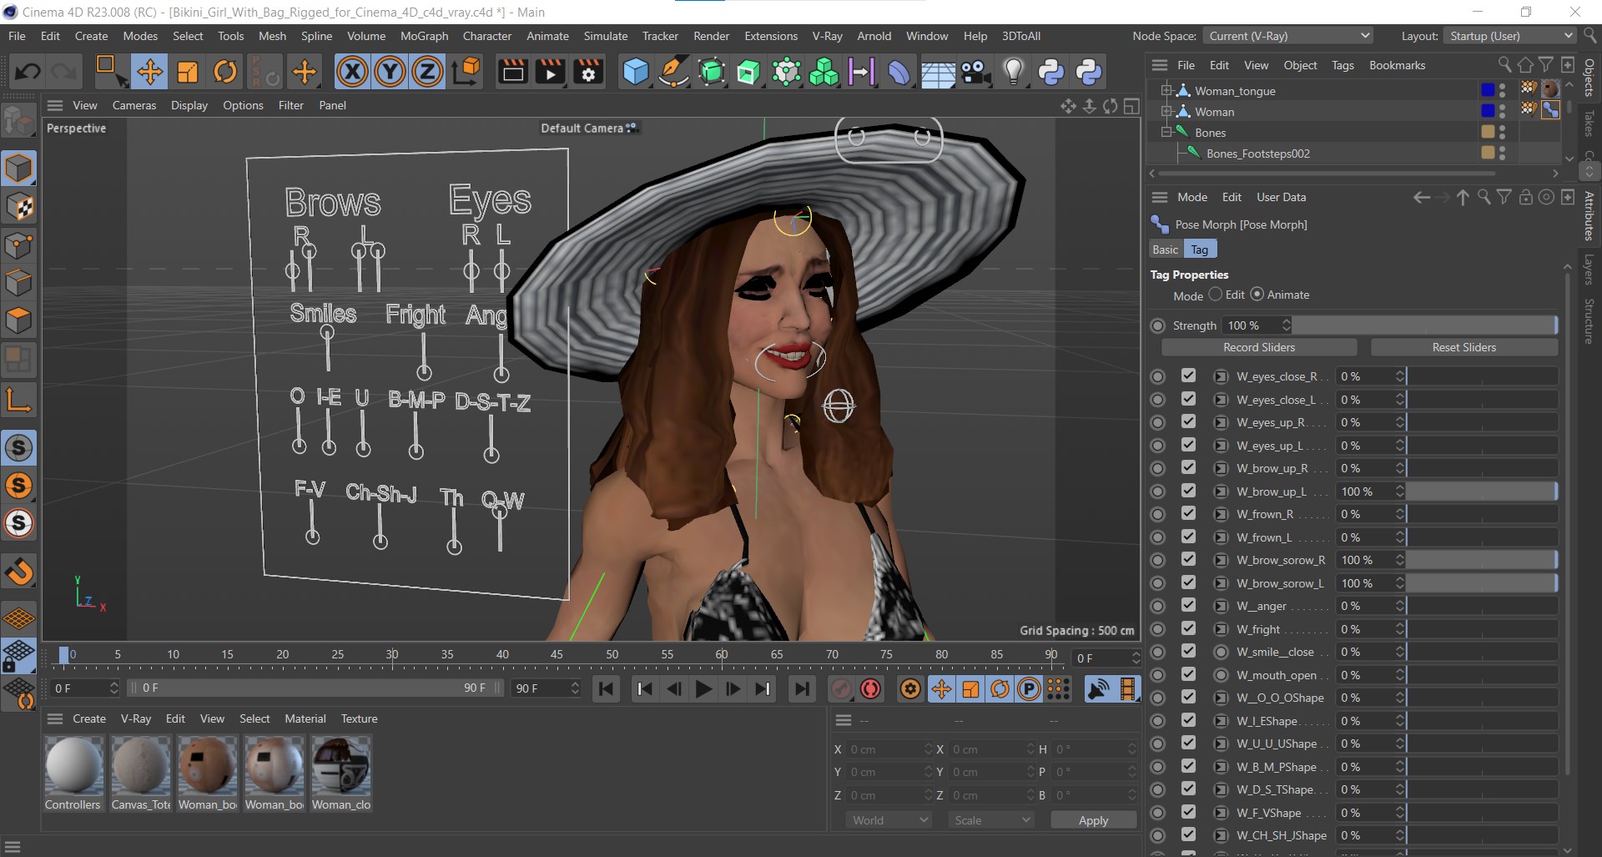Toggle W_frown_R checkbox
1602x857 pixels.
1188,514
